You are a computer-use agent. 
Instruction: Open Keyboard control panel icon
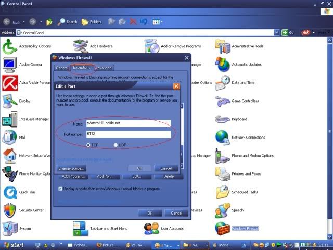[223, 119]
